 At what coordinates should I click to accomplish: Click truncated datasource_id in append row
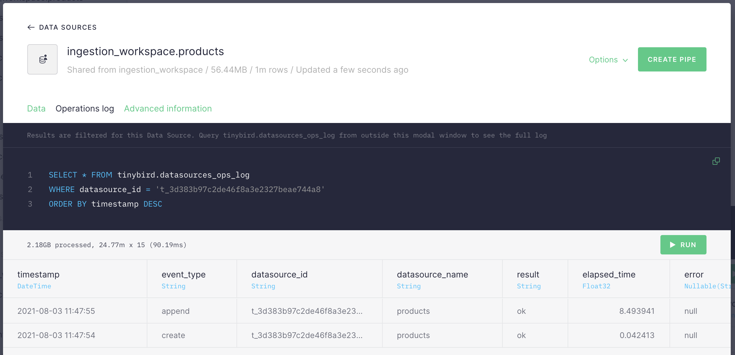307,311
